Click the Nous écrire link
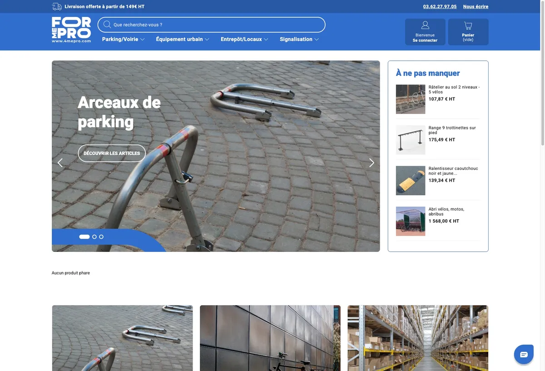Image resolution: width=545 pixels, height=371 pixels. click(476, 6)
